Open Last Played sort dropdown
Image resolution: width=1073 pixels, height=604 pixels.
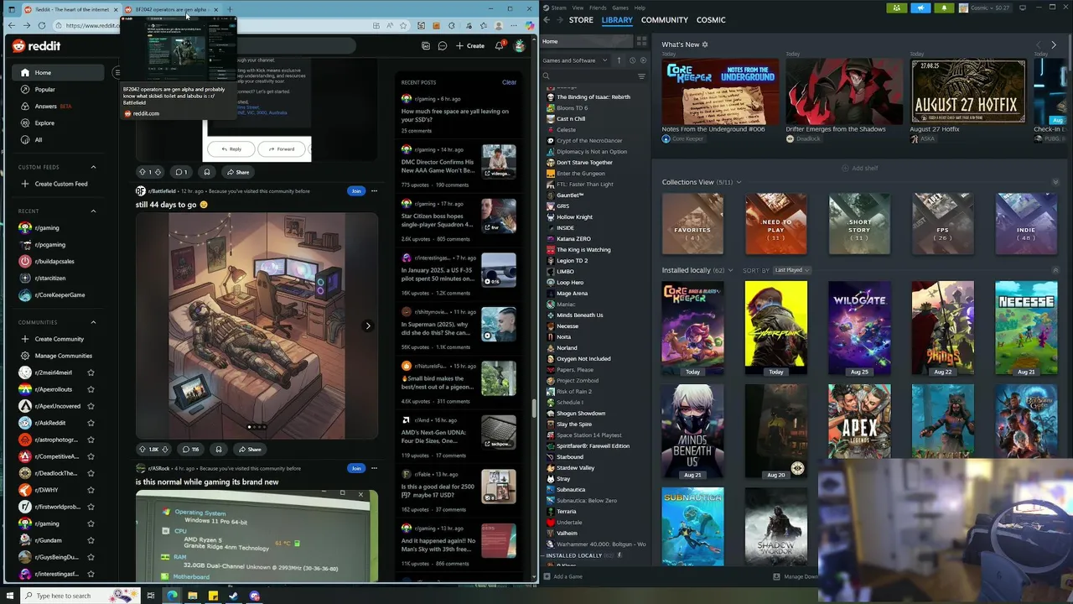tap(791, 270)
